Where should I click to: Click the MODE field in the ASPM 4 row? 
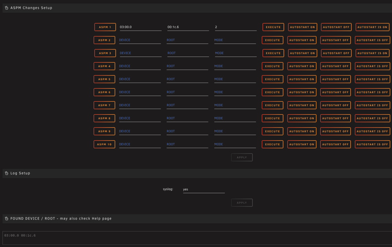tap(235, 66)
